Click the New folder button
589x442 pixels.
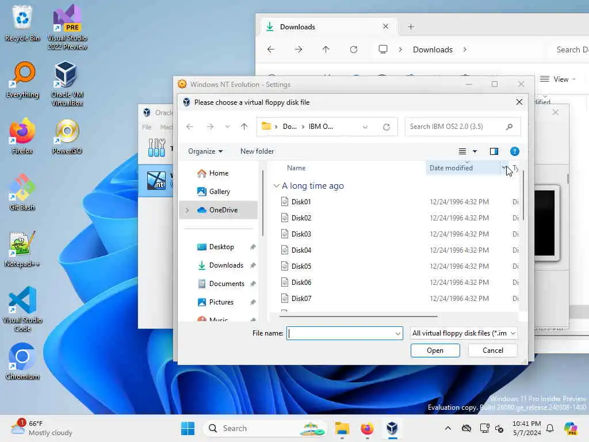coord(257,151)
